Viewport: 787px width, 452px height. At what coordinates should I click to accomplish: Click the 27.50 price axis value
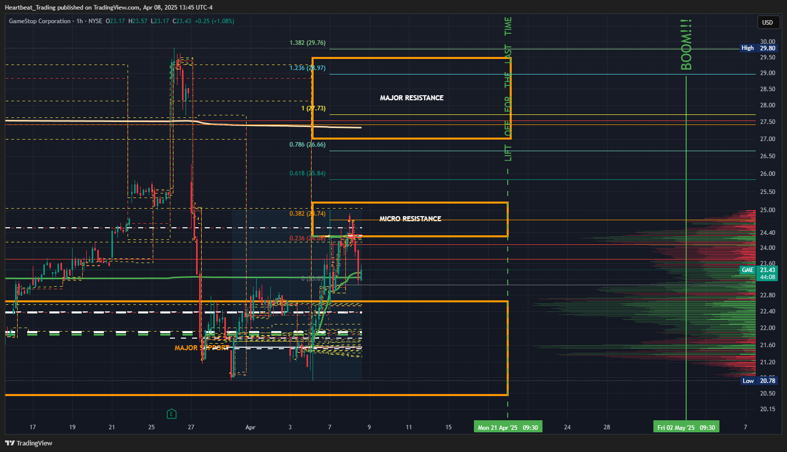click(768, 122)
